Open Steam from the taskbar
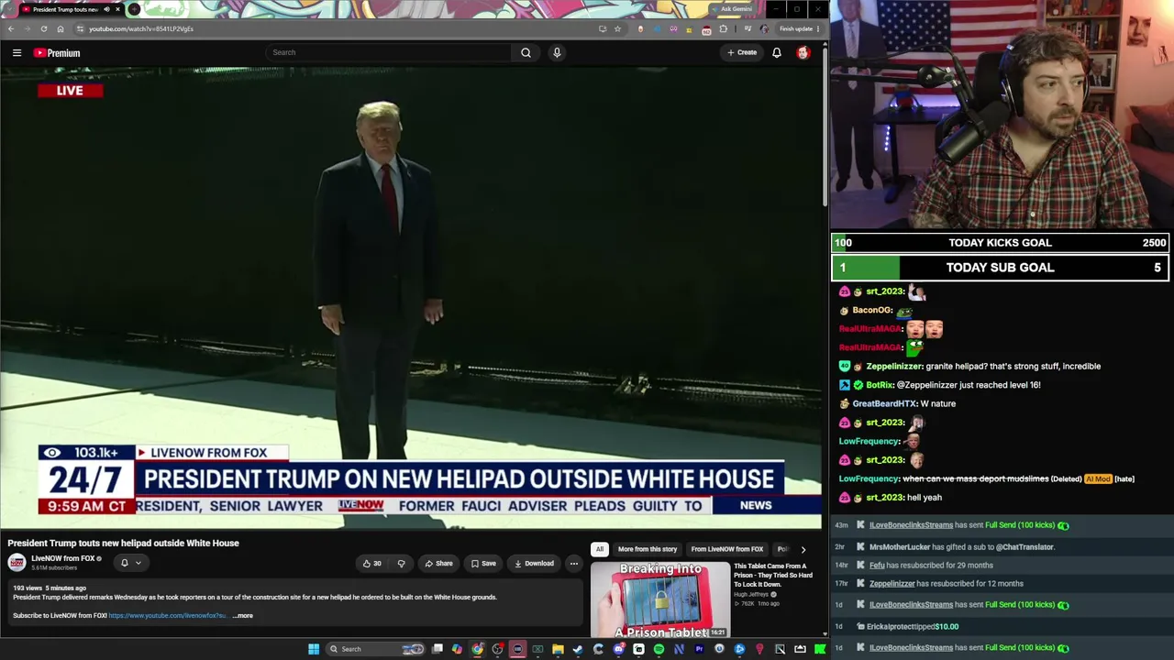The height and width of the screenshot is (660, 1174). (578, 649)
